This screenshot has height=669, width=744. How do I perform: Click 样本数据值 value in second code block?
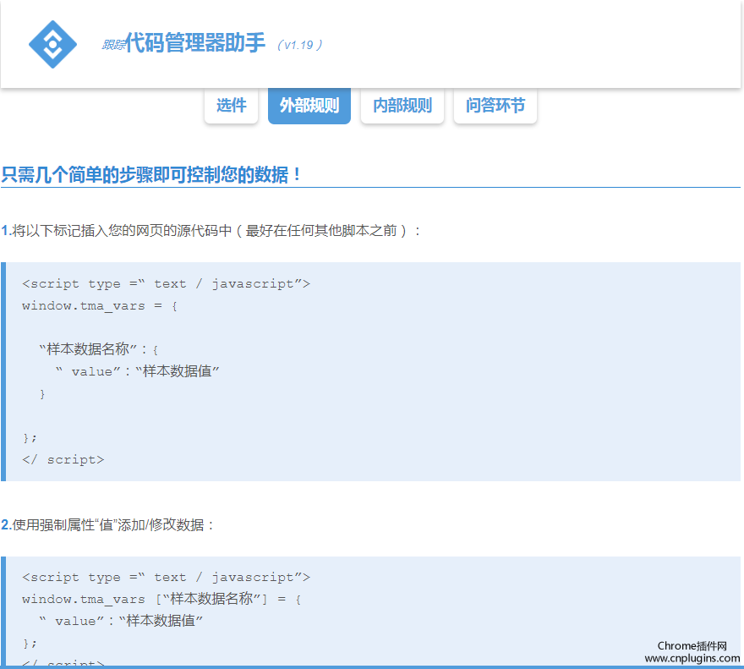(x=164, y=621)
